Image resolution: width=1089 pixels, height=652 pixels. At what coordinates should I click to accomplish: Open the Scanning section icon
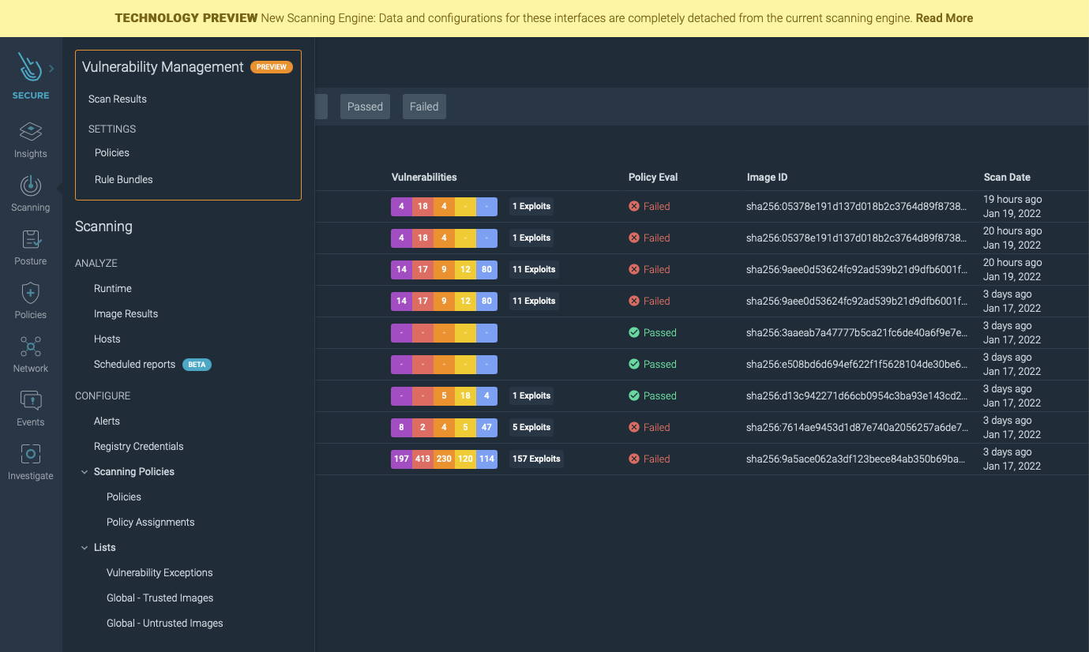(30, 185)
